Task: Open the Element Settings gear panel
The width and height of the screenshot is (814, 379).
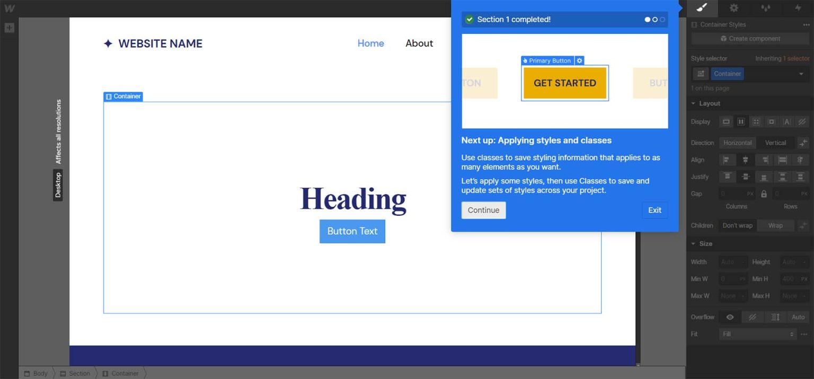Action: (x=734, y=8)
